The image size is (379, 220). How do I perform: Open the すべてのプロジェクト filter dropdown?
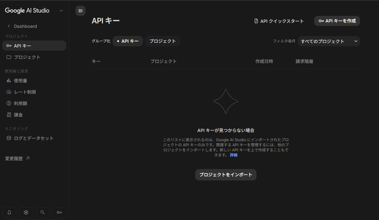[x=329, y=41]
